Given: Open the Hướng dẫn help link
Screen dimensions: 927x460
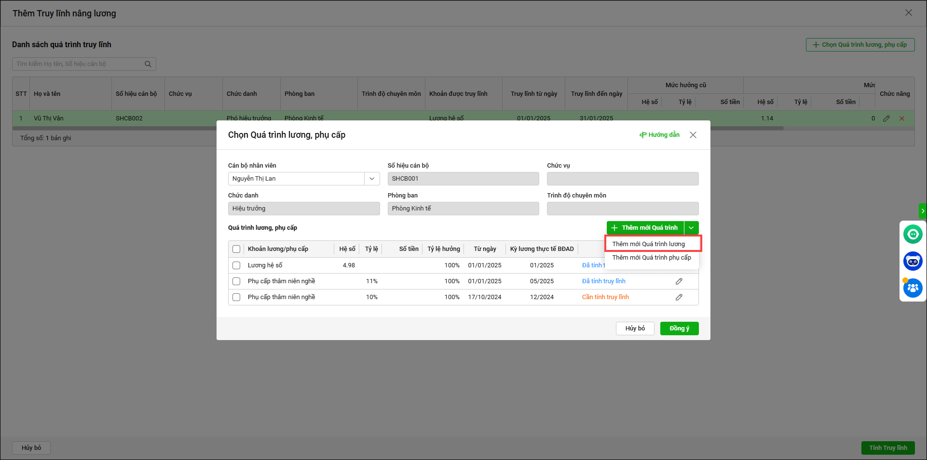Looking at the screenshot, I should [x=659, y=135].
